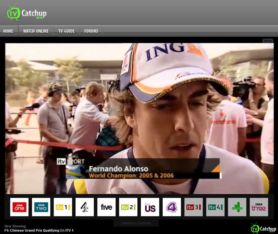Select the BBC Two channel icon
This screenshot has height=234, width=278.
[x=41, y=207]
